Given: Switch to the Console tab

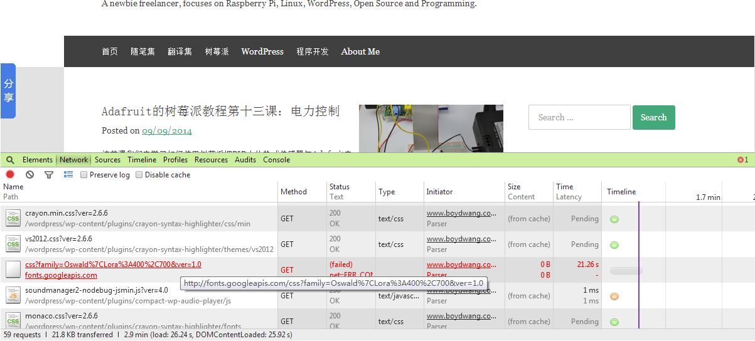Looking at the screenshot, I should click(276, 160).
